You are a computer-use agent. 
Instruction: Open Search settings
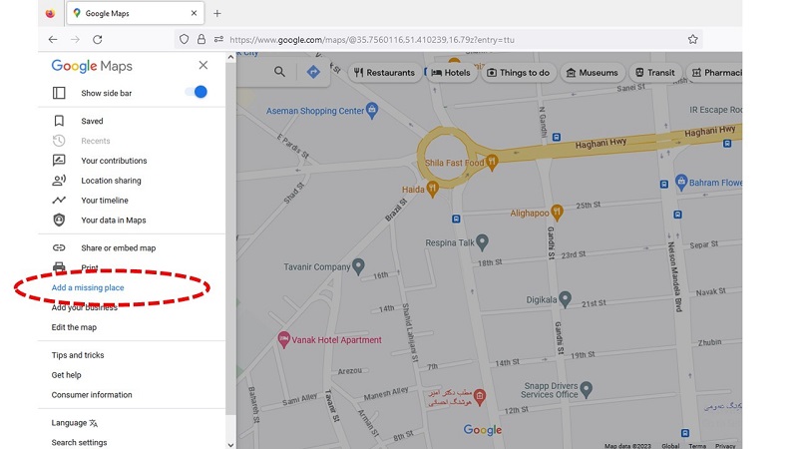click(79, 443)
